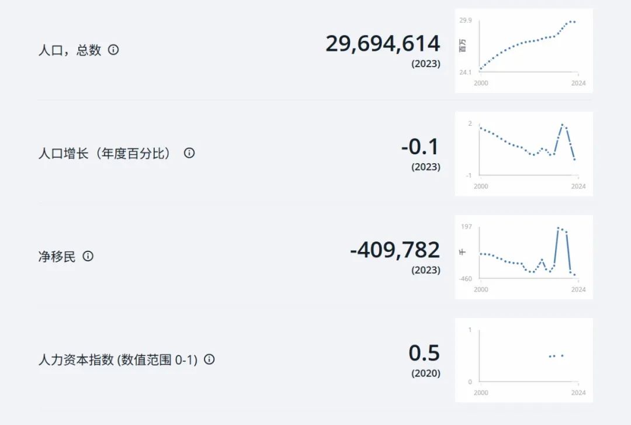
Task: Click info icon beside 净移民
Action: pyautogui.click(x=88, y=256)
